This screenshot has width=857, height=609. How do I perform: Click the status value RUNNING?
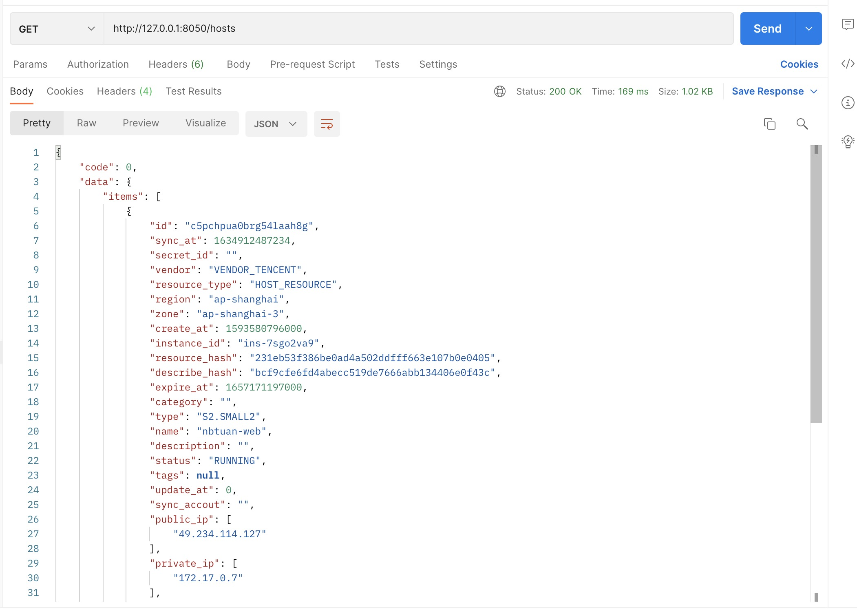tap(234, 461)
